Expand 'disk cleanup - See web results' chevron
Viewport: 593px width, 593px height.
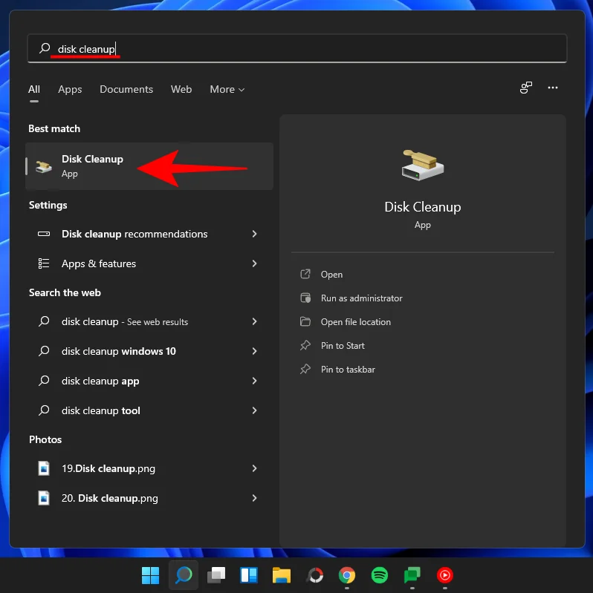pyautogui.click(x=254, y=321)
